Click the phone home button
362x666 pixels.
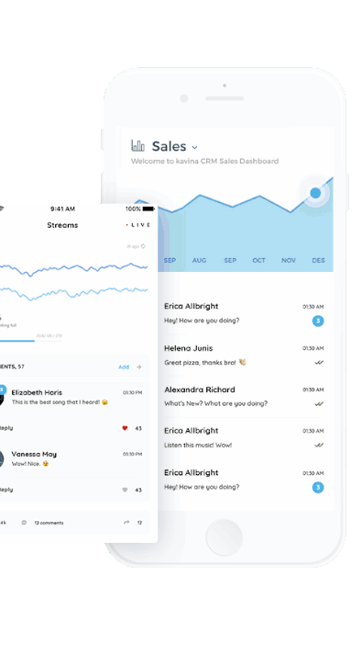click(225, 536)
